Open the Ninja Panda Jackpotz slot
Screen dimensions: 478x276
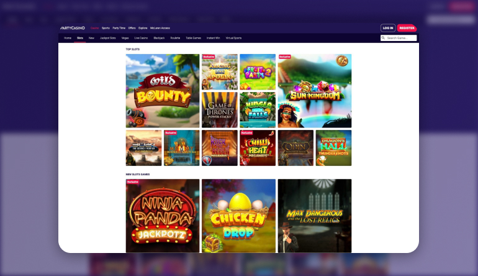(163, 216)
